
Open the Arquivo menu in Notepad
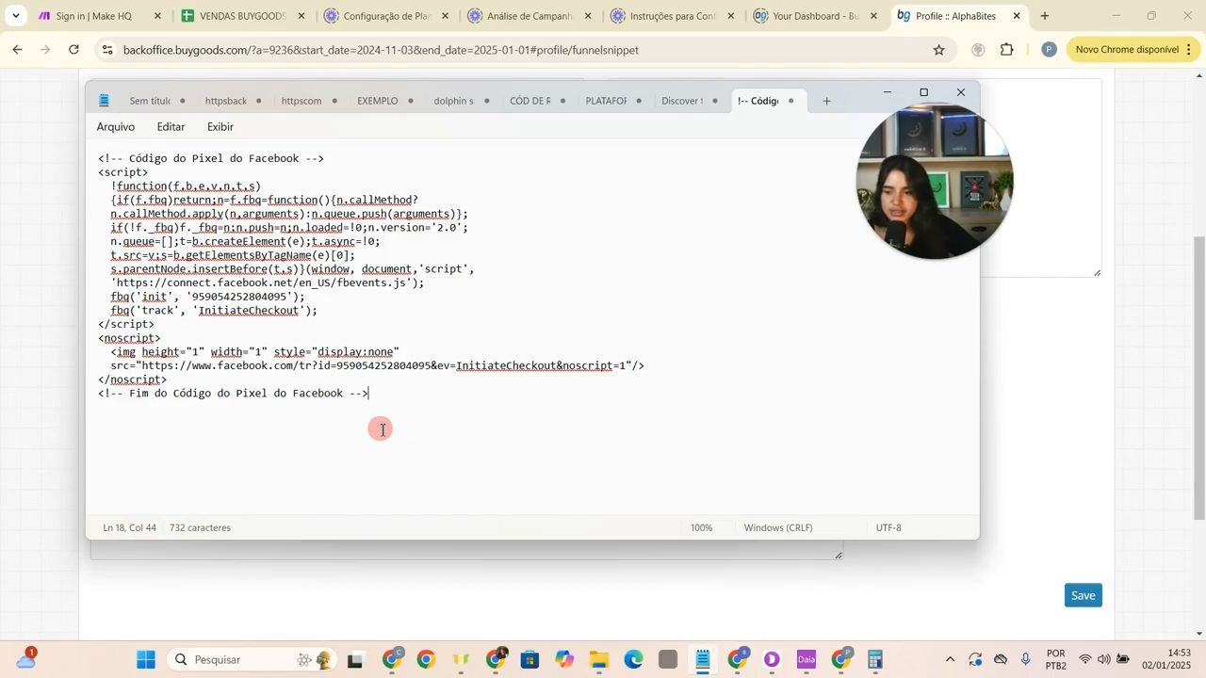click(116, 127)
